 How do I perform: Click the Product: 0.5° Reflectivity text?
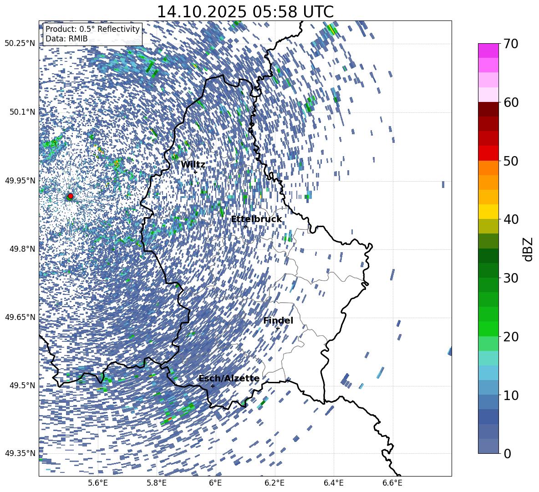coord(92,29)
